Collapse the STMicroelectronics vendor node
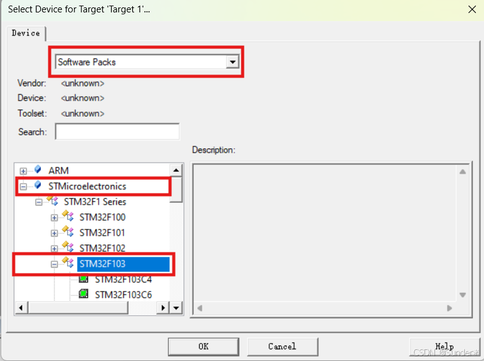Screen dimensions: 484x361 [23, 187]
